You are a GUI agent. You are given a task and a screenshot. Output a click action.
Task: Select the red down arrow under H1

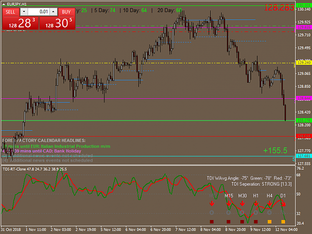[256, 204]
